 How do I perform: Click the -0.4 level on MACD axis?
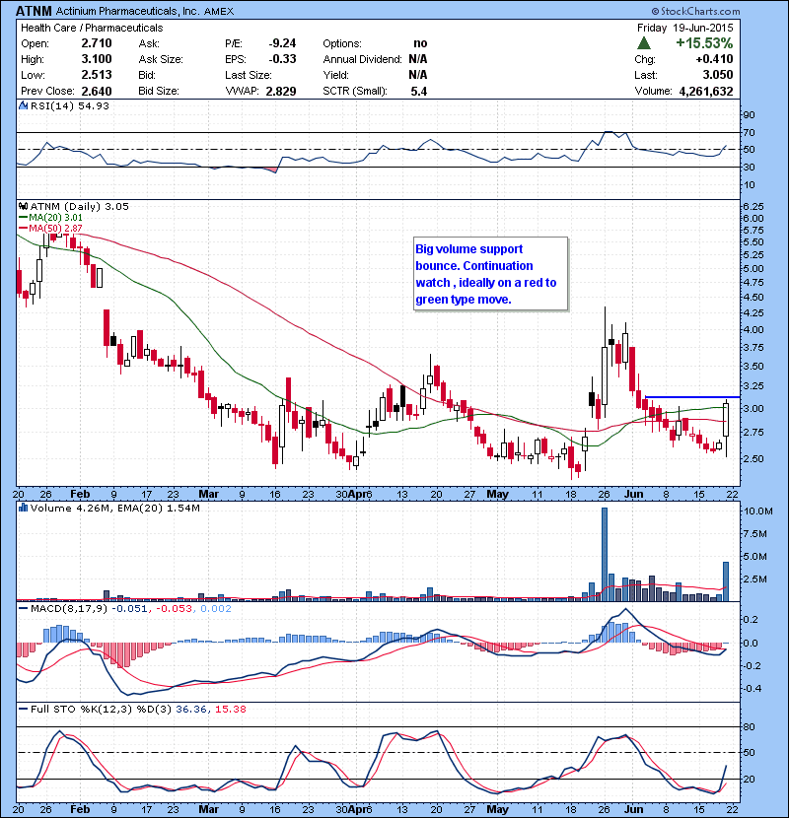(x=751, y=689)
